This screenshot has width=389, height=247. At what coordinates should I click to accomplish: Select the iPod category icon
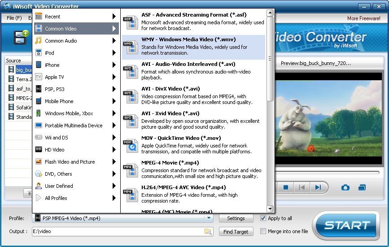[39, 53]
